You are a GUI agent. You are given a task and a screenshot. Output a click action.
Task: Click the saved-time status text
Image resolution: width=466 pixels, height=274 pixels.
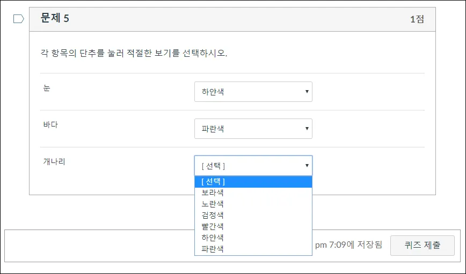click(348, 245)
